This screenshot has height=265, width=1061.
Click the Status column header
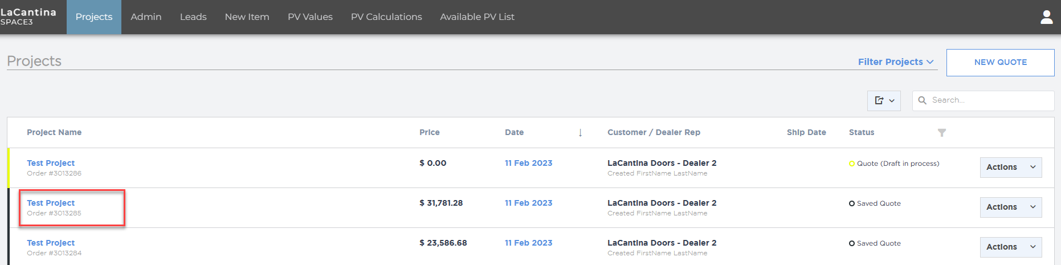click(861, 132)
